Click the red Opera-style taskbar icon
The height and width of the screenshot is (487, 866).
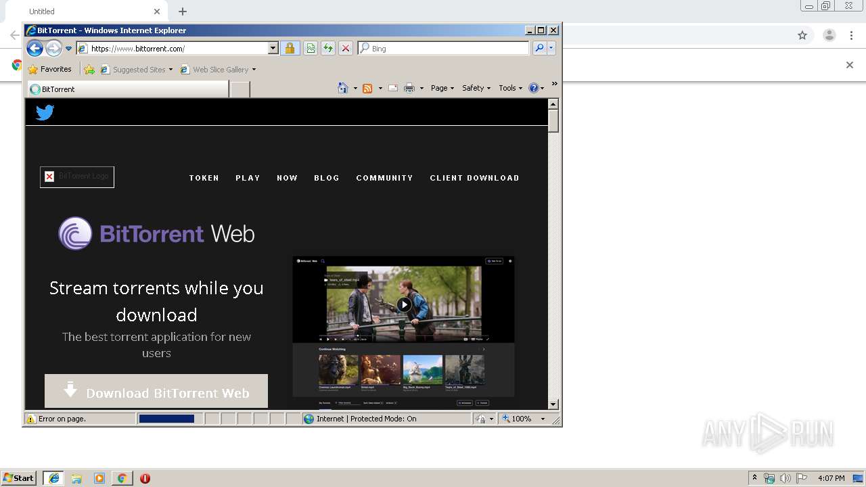point(145,478)
